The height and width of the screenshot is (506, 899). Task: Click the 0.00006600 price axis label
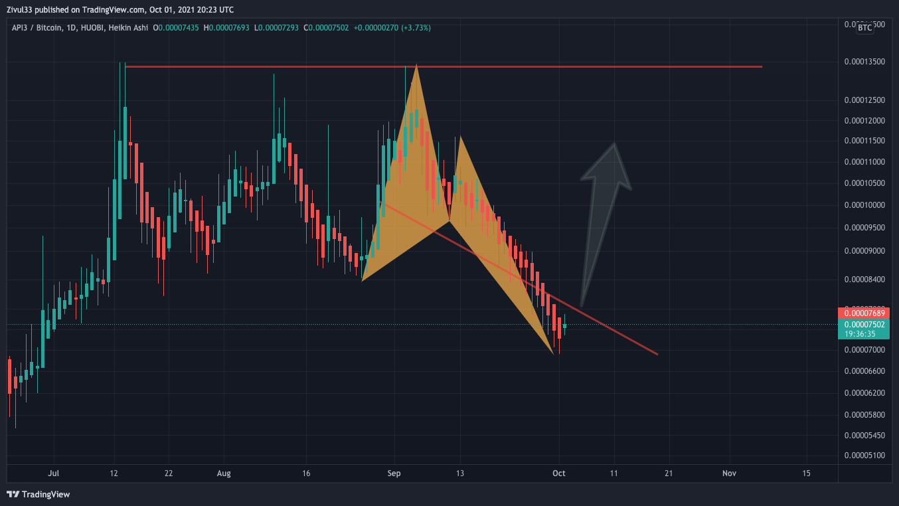pyautogui.click(x=864, y=371)
